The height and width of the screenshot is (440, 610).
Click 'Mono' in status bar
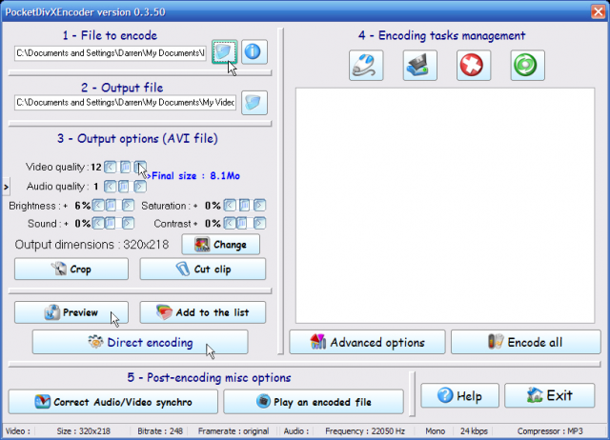click(436, 431)
